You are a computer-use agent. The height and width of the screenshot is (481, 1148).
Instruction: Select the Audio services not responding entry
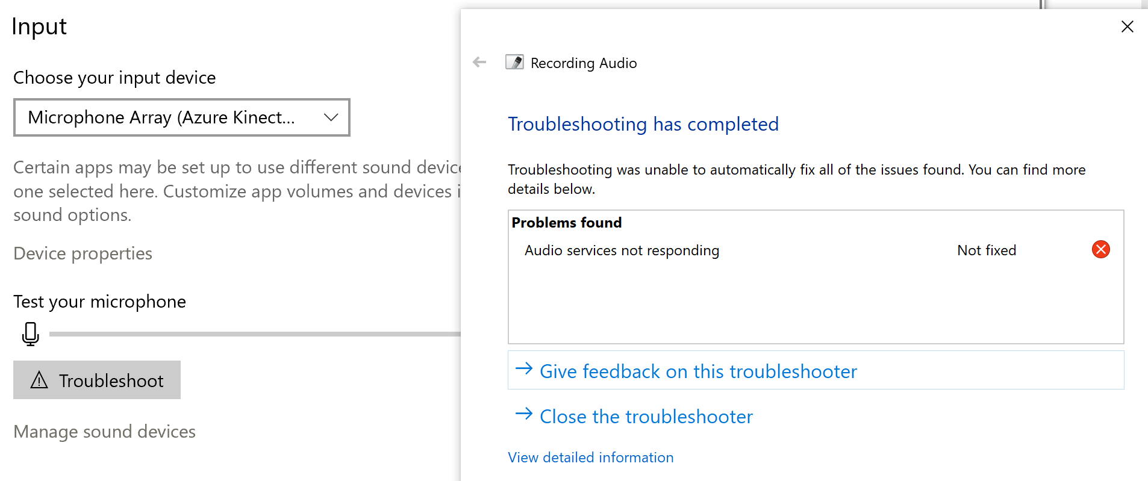[x=621, y=250]
